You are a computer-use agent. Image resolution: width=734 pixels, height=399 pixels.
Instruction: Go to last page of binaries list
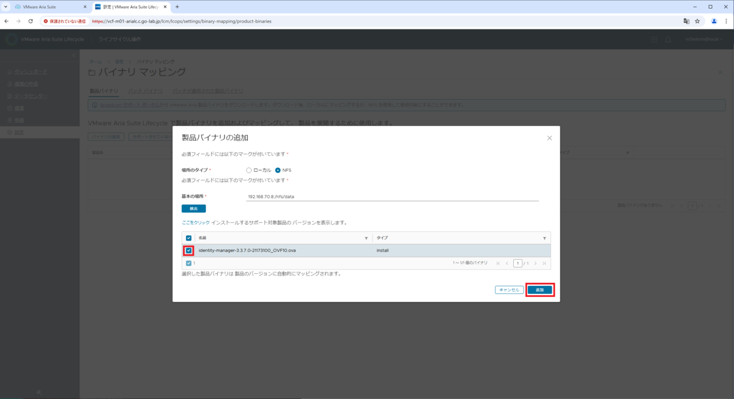point(544,263)
